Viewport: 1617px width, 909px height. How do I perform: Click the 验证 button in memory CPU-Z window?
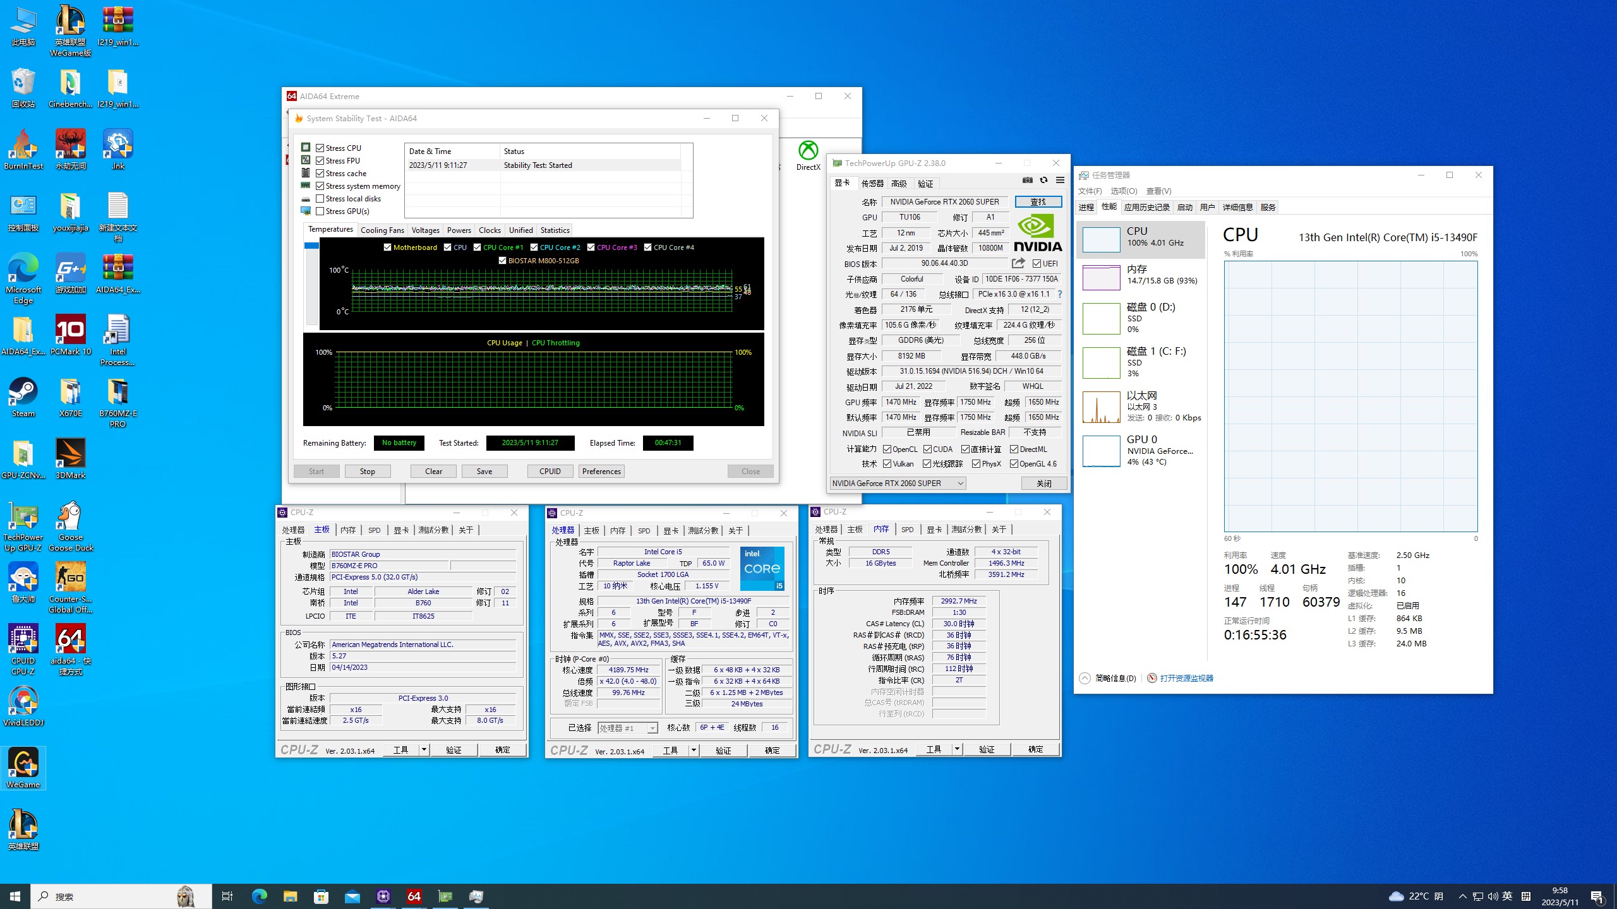pos(987,749)
